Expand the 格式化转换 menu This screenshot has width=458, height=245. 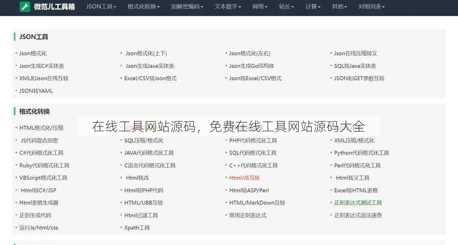[x=144, y=6]
